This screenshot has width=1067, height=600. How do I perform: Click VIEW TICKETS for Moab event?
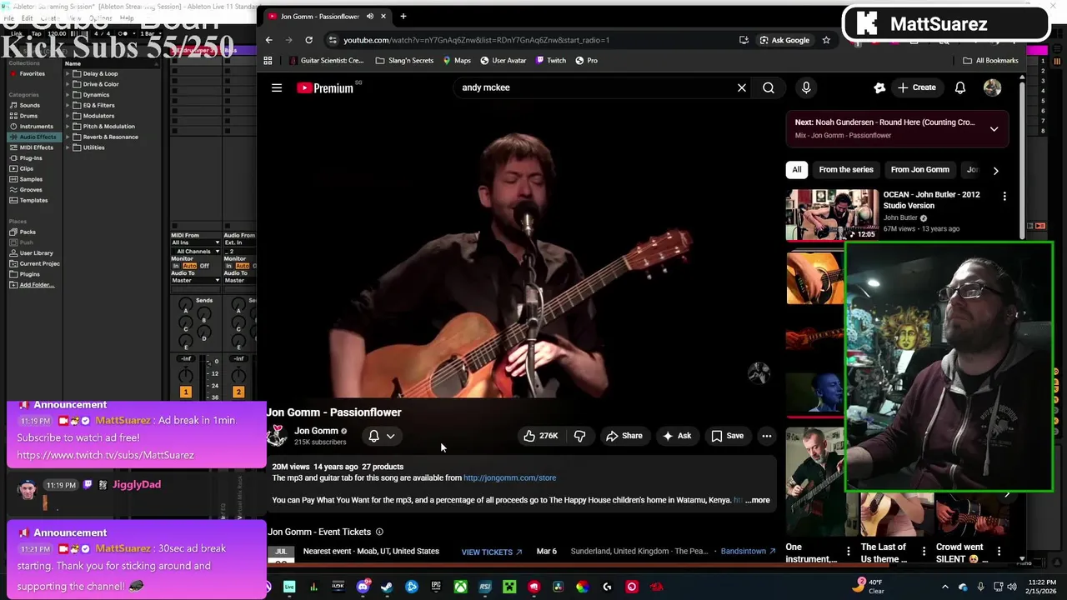(x=492, y=552)
